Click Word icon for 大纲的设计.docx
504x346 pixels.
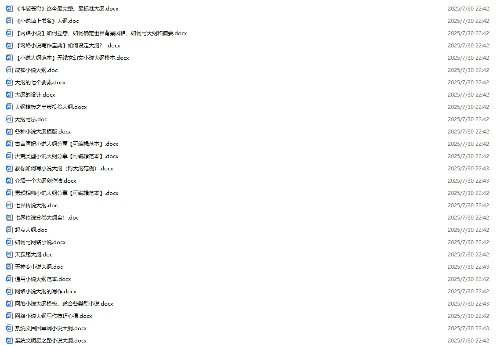[x=9, y=95]
